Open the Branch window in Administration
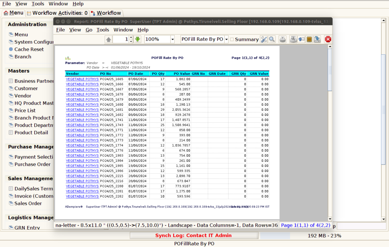This screenshot has height=247, width=389. (x=20, y=57)
